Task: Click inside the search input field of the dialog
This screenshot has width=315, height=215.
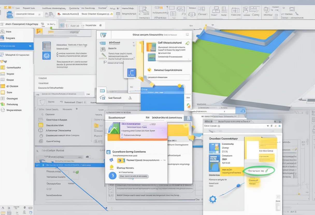Action: click(x=168, y=77)
